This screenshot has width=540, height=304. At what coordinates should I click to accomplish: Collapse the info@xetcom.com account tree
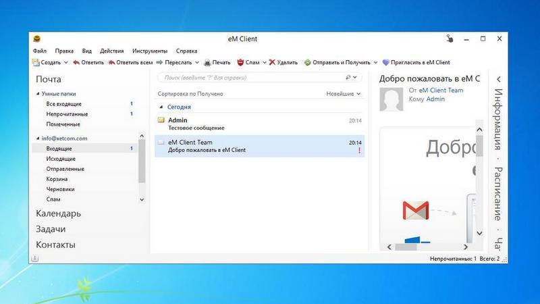click(38, 138)
